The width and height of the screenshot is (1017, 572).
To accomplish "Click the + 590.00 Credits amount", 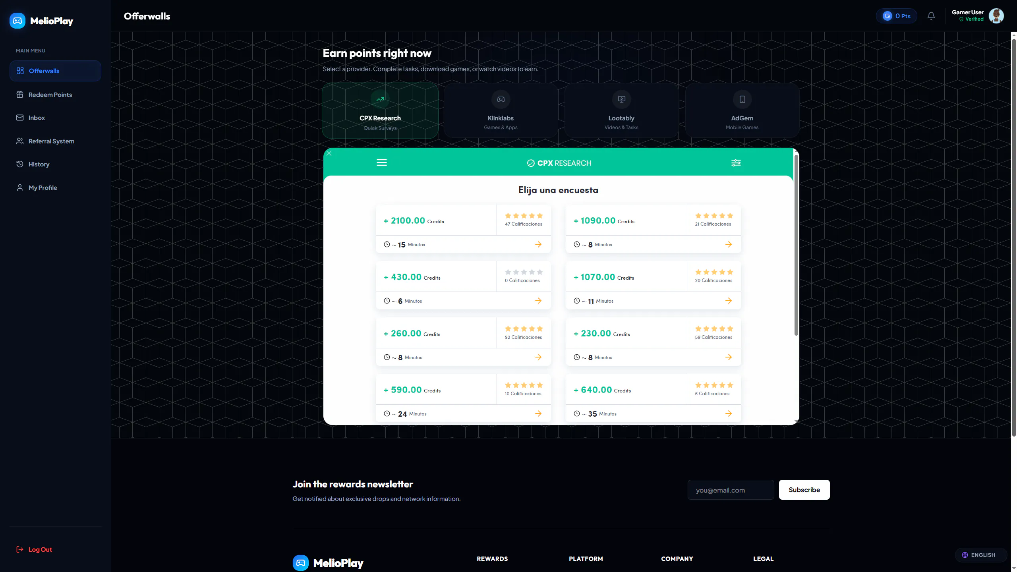I will 412,390.
